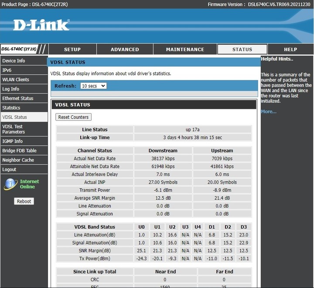Click the 'Near End' column header
Screen dimensions: 314x288
165,272
